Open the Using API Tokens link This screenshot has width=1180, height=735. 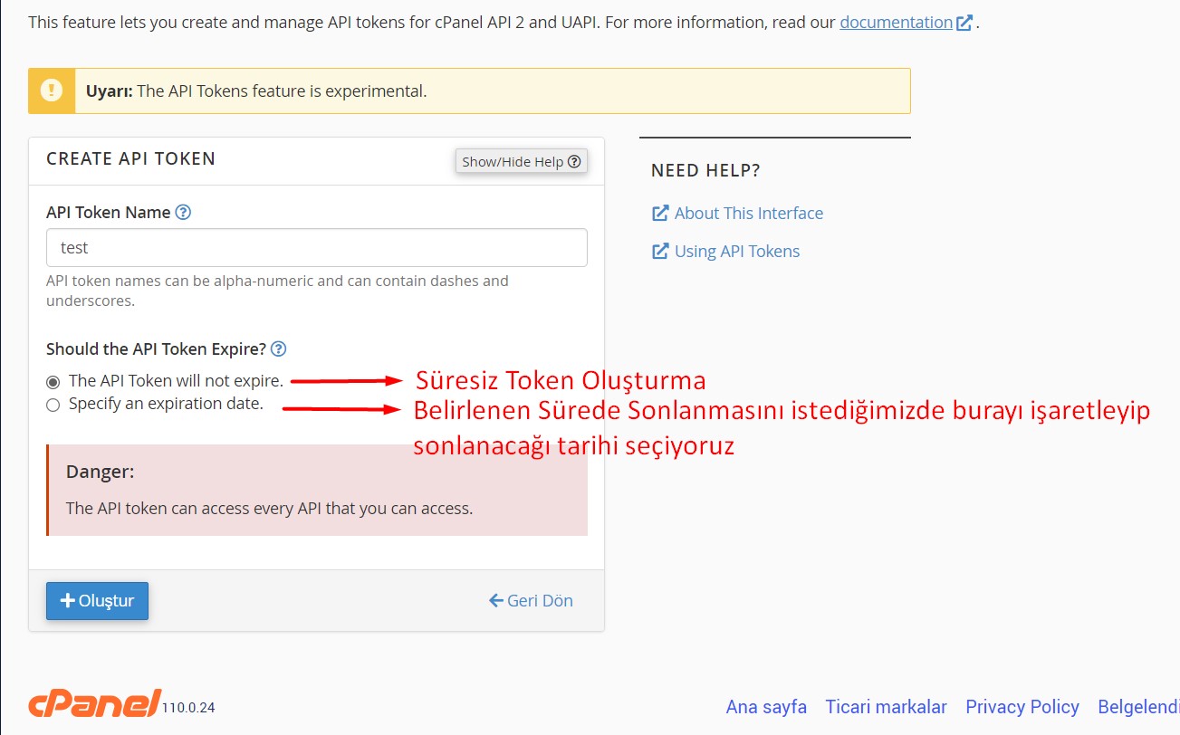click(x=736, y=252)
